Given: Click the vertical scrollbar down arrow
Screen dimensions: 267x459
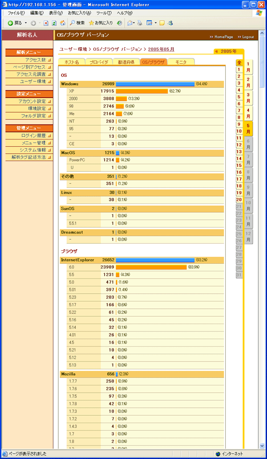Looking at the screenshot, I should (262, 446).
